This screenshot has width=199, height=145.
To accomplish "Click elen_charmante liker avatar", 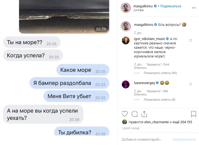I will [125, 122].
